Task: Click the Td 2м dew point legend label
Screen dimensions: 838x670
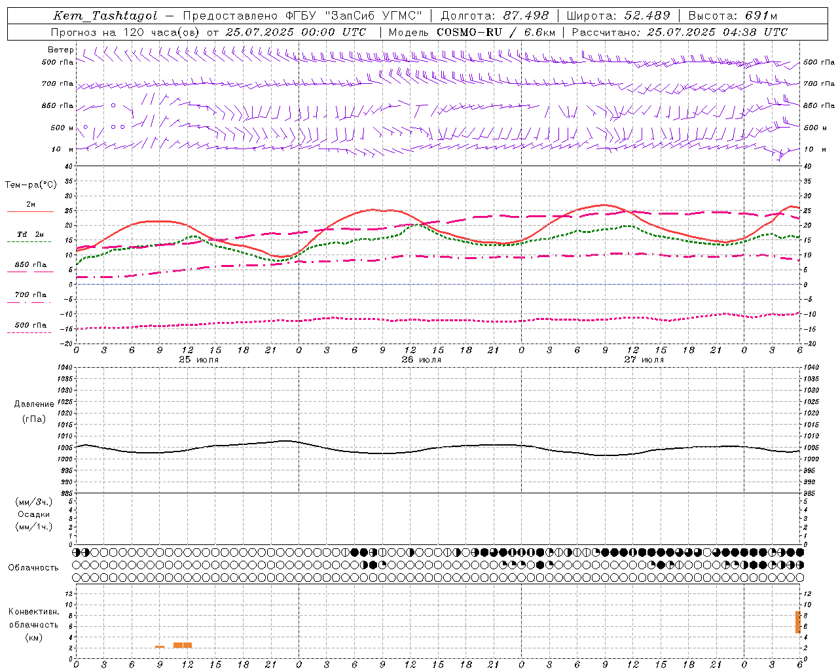Action: click(31, 234)
